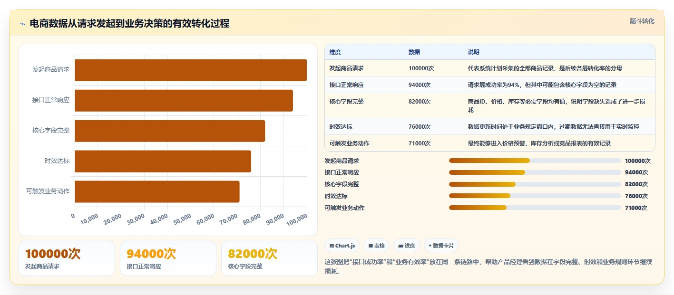The height and width of the screenshot is (295, 674).
Task: Click the chart y-axis label 接口正常响应
Action: (x=51, y=100)
